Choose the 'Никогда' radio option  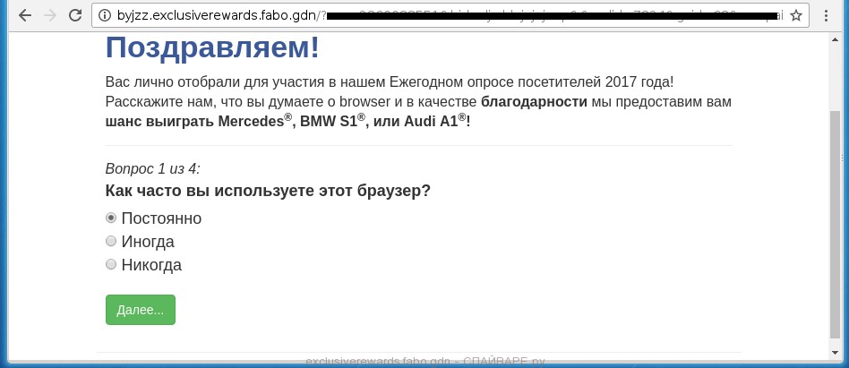click(111, 264)
